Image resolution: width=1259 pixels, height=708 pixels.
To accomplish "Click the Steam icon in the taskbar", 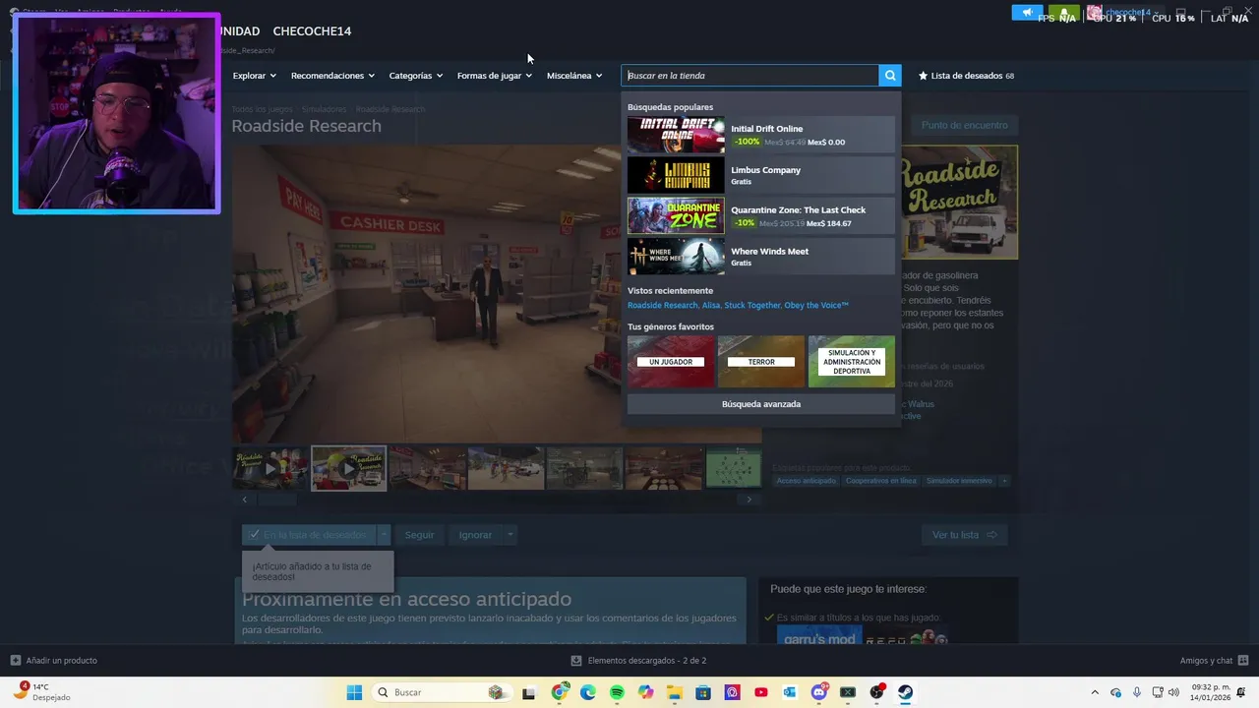I will point(905,692).
